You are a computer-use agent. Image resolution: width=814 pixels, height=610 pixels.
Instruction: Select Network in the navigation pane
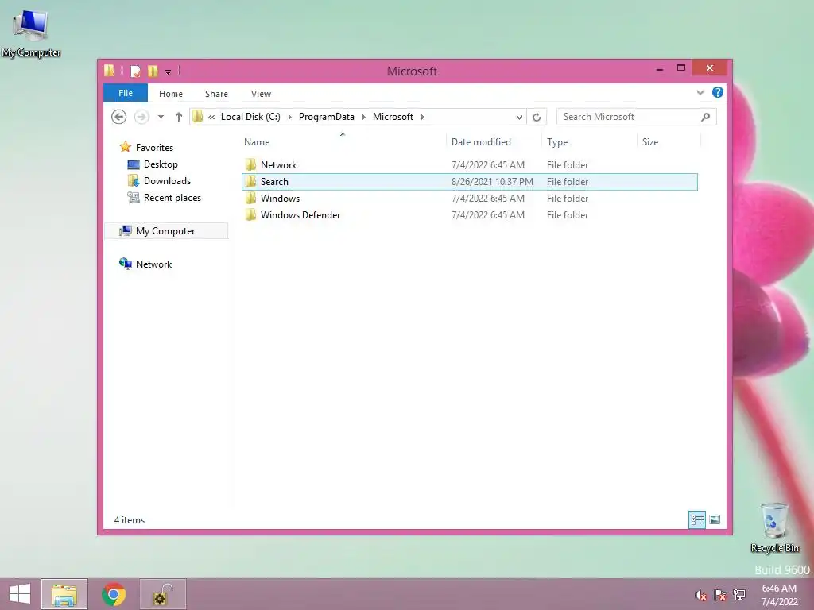pyautogui.click(x=153, y=264)
